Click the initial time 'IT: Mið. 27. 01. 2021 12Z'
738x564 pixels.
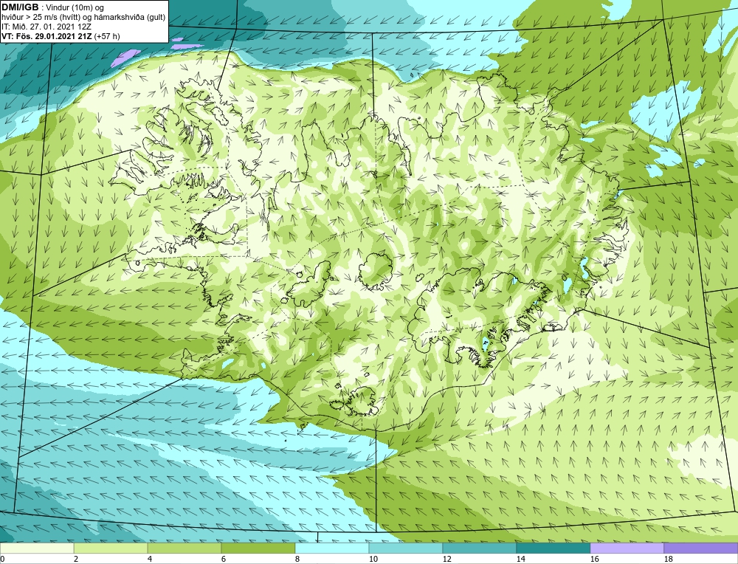click(x=46, y=27)
